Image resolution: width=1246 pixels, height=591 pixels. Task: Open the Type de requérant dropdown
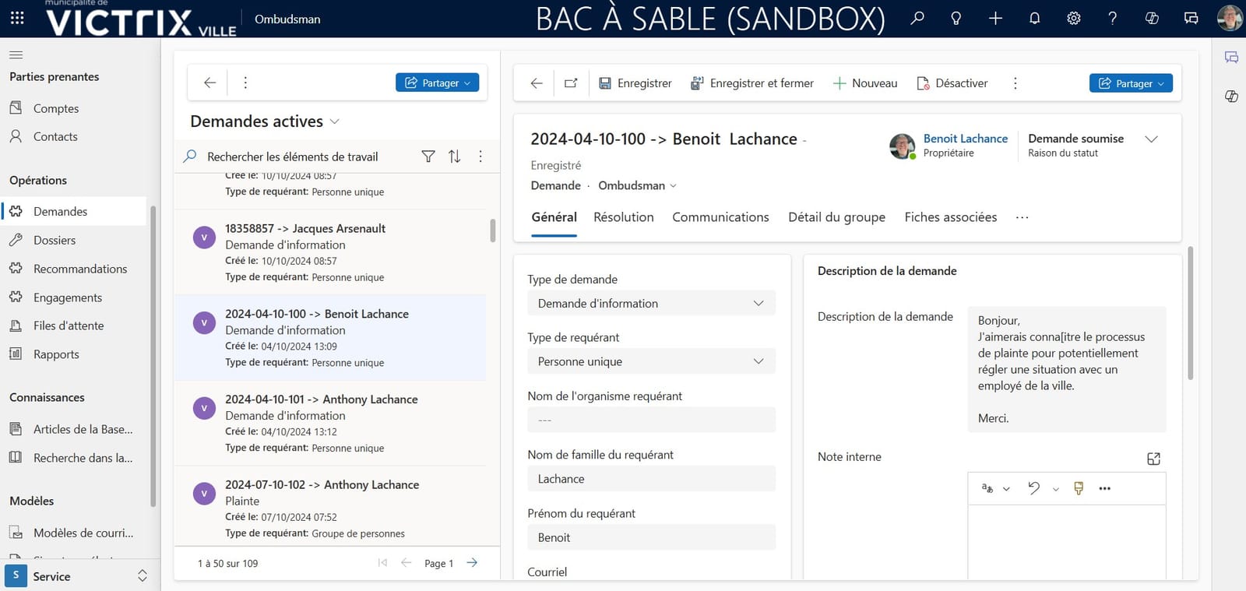coord(651,361)
